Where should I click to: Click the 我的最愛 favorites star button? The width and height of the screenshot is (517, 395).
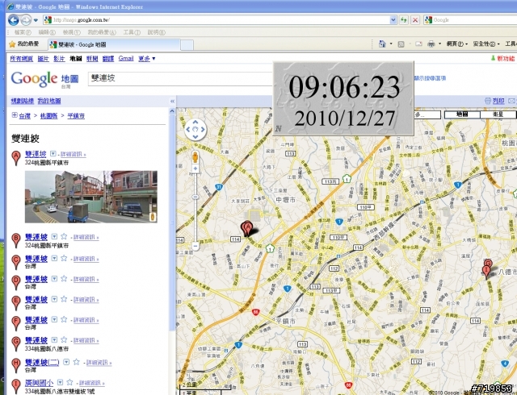[x=23, y=44]
